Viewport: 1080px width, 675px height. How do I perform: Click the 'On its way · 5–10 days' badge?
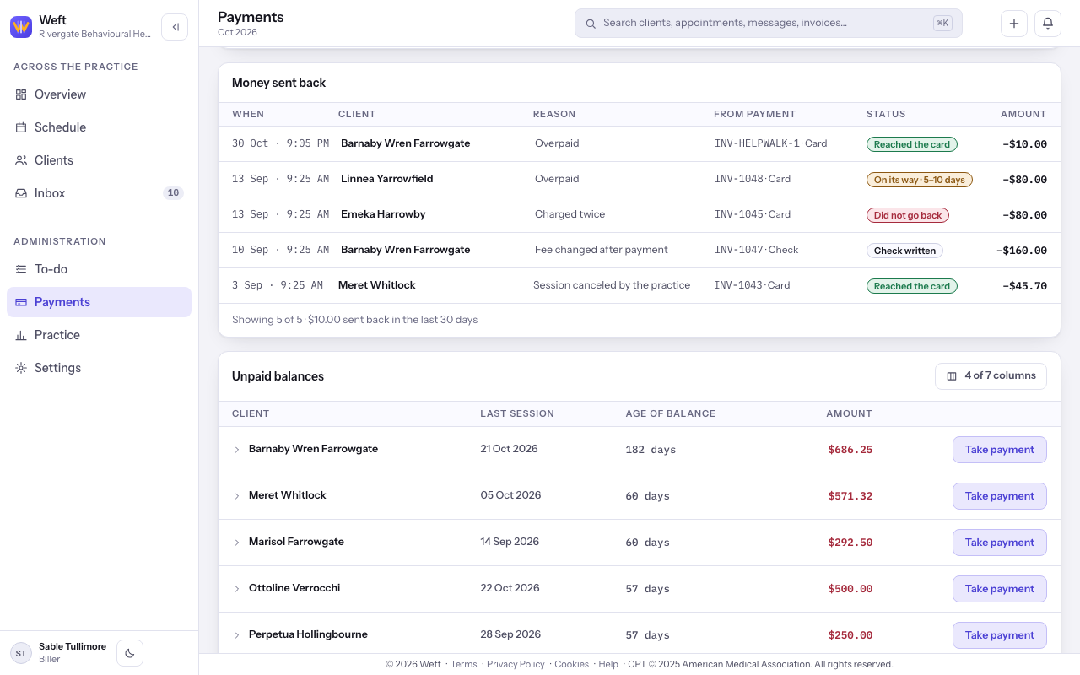click(x=920, y=180)
